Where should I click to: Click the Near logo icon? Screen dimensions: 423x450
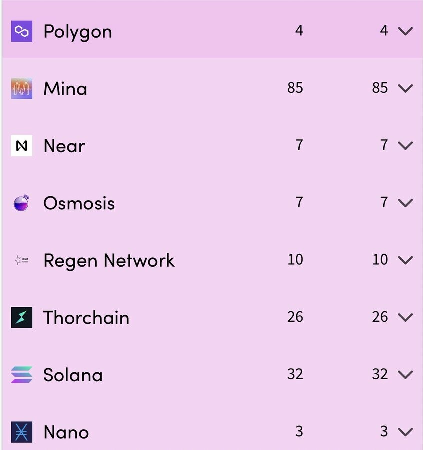point(21,145)
